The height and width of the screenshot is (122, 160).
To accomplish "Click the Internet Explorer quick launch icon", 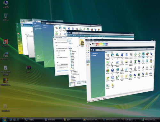I will tap(18, 119).
